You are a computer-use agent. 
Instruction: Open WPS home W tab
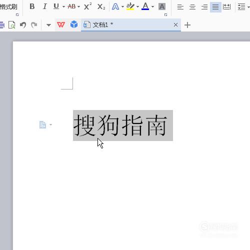coord(61,25)
